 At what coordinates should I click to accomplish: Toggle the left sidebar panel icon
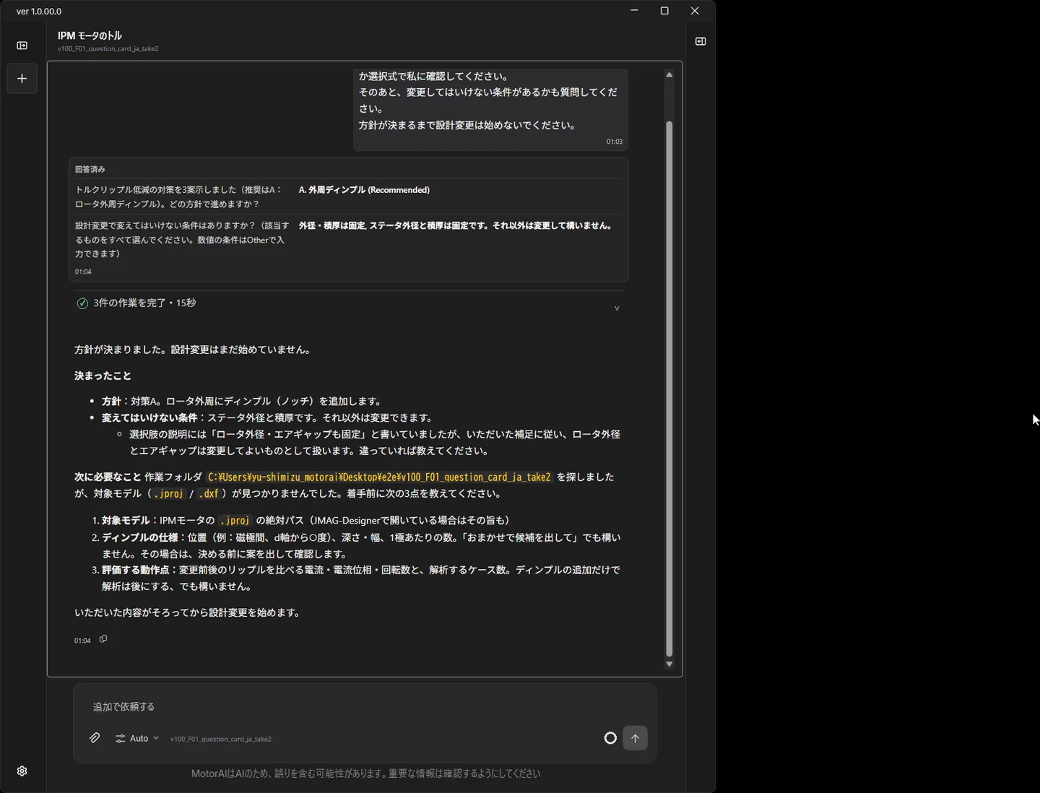[22, 45]
